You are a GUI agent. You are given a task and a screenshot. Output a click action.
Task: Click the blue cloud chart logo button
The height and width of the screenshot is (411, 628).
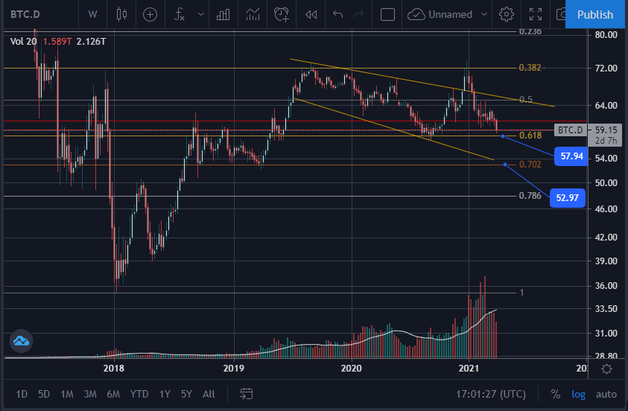coord(21,341)
